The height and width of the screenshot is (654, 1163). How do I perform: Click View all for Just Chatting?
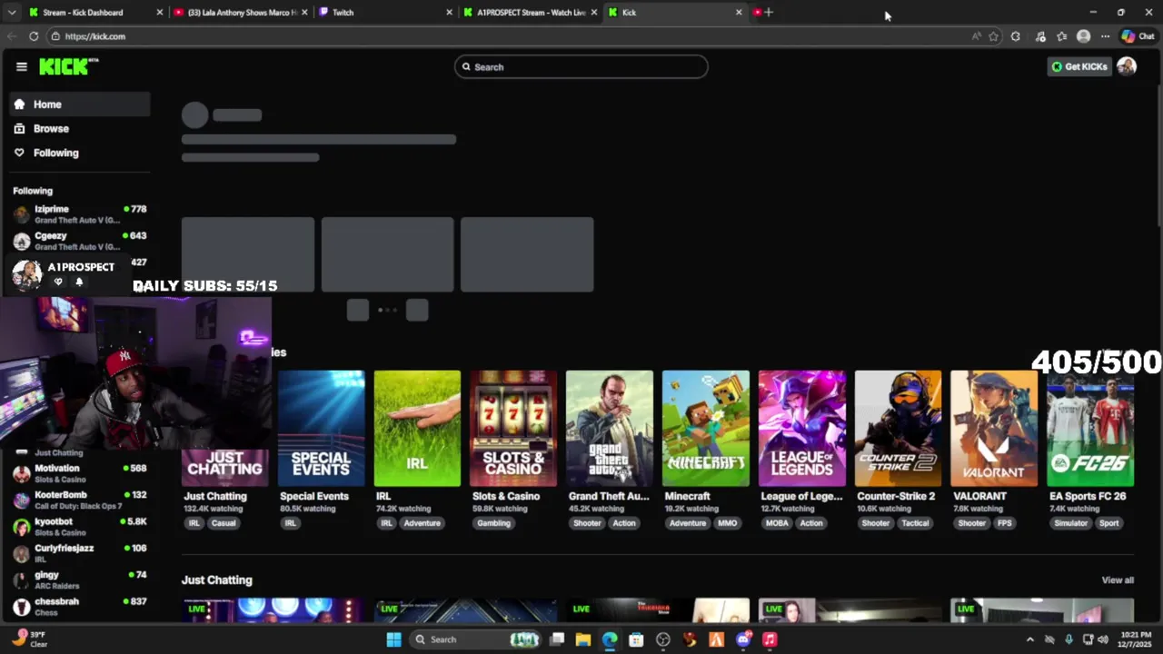tap(1118, 580)
